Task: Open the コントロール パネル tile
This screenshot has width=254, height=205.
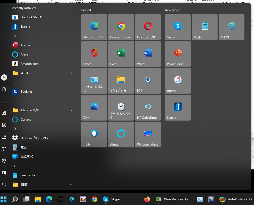Action: coord(94,81)
